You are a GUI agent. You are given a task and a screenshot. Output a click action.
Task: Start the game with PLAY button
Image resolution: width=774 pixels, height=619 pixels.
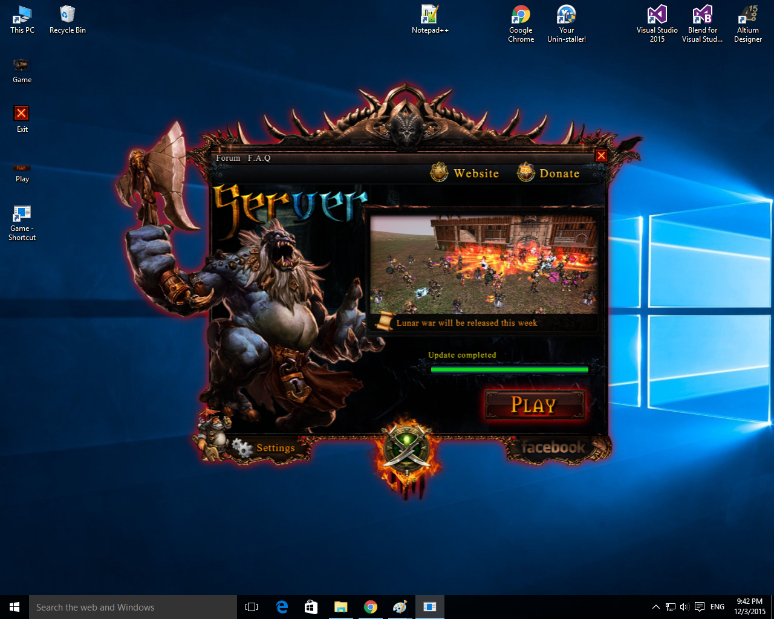coord(534,404)
